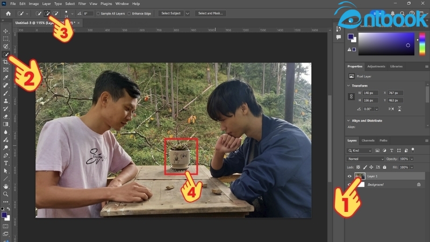The width and height of the screenshot is (430, 242).
Task: Select the Crop tool
Action: pos(5,62)
